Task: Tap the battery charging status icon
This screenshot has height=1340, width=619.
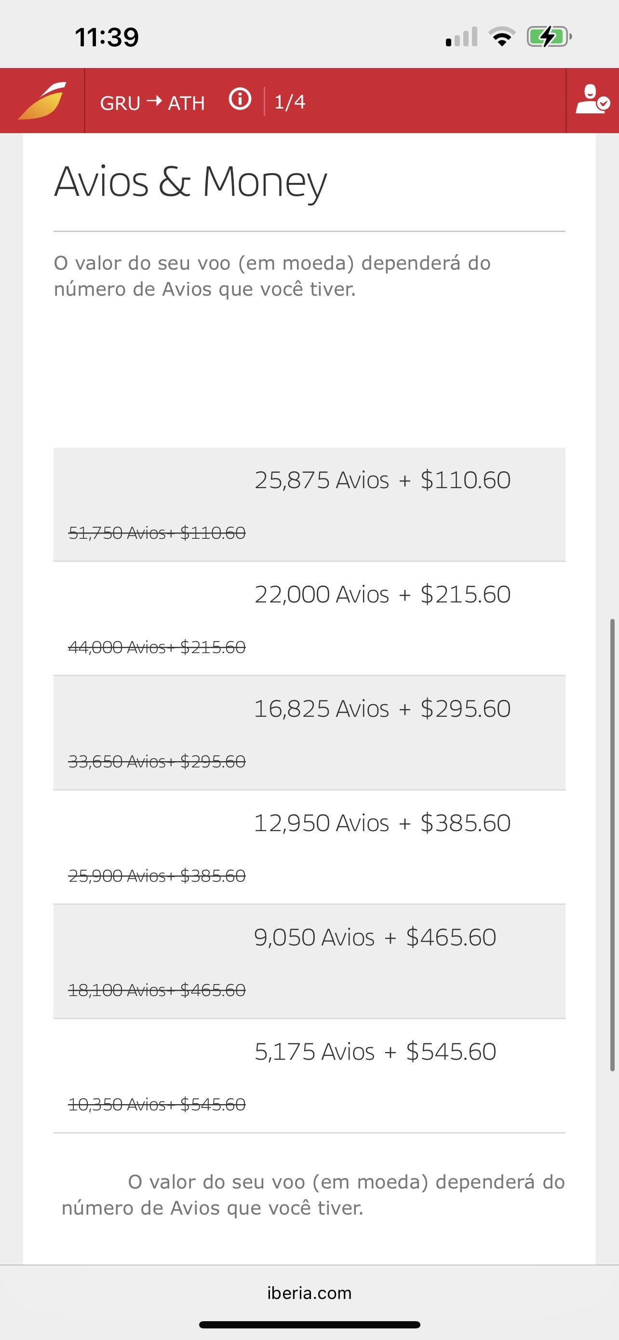Action: tap(550, 37)
